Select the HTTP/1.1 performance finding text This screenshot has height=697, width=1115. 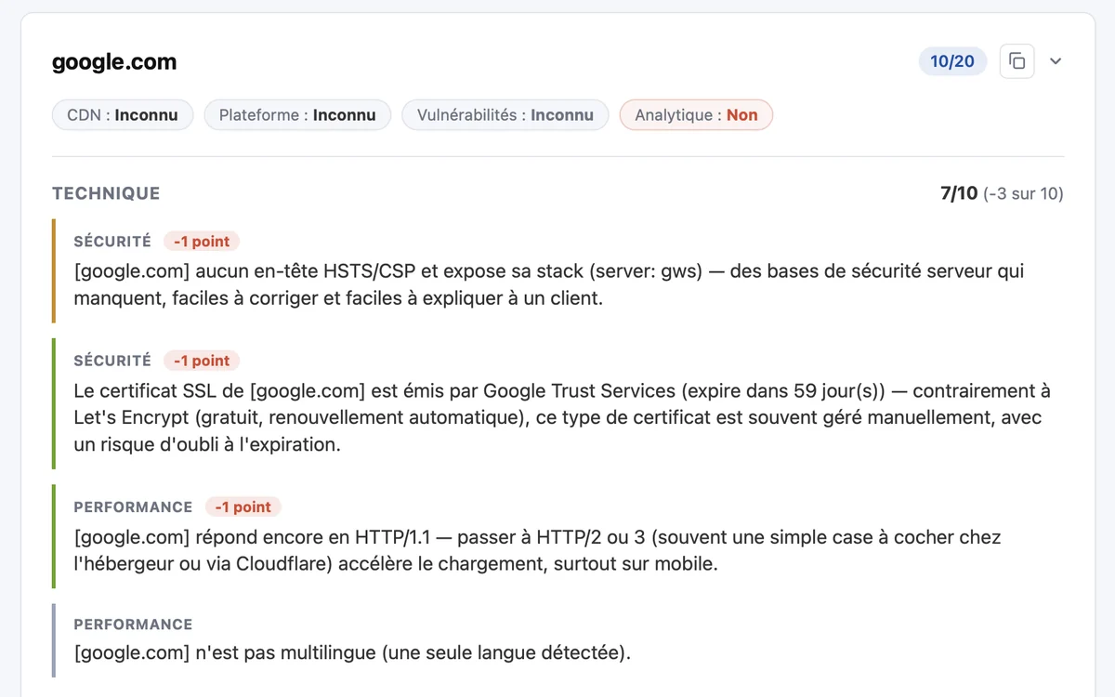[x=537, y=551]
